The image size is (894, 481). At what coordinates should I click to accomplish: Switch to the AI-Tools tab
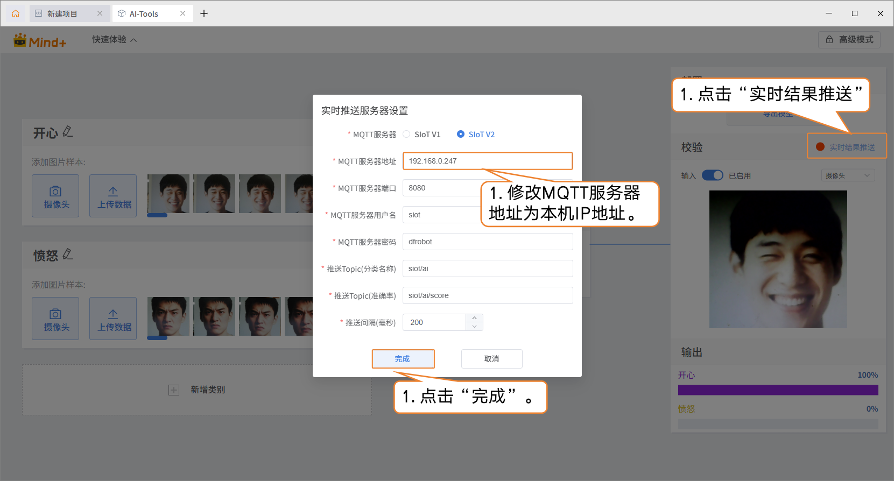click(144, 13)
